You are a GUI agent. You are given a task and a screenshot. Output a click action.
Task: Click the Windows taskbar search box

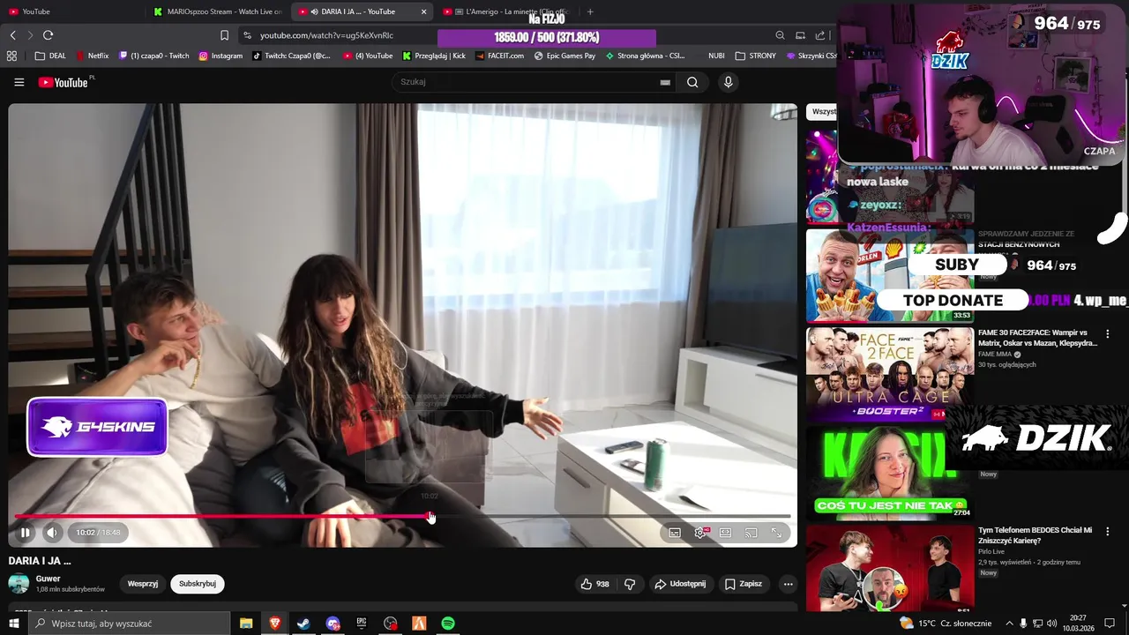pos(129,624)
